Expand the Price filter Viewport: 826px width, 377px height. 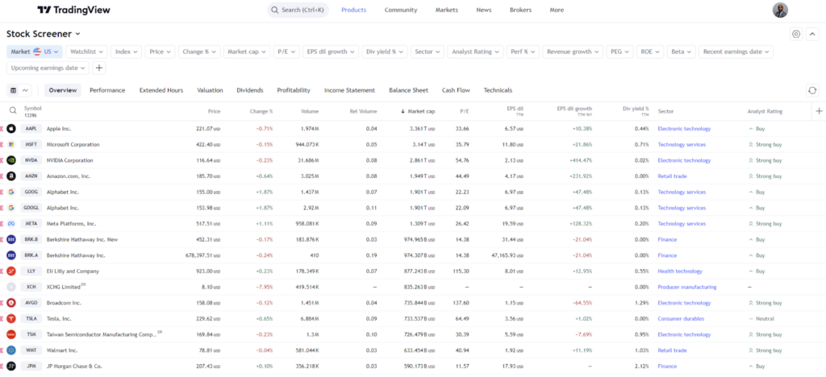tap(161, 52)
